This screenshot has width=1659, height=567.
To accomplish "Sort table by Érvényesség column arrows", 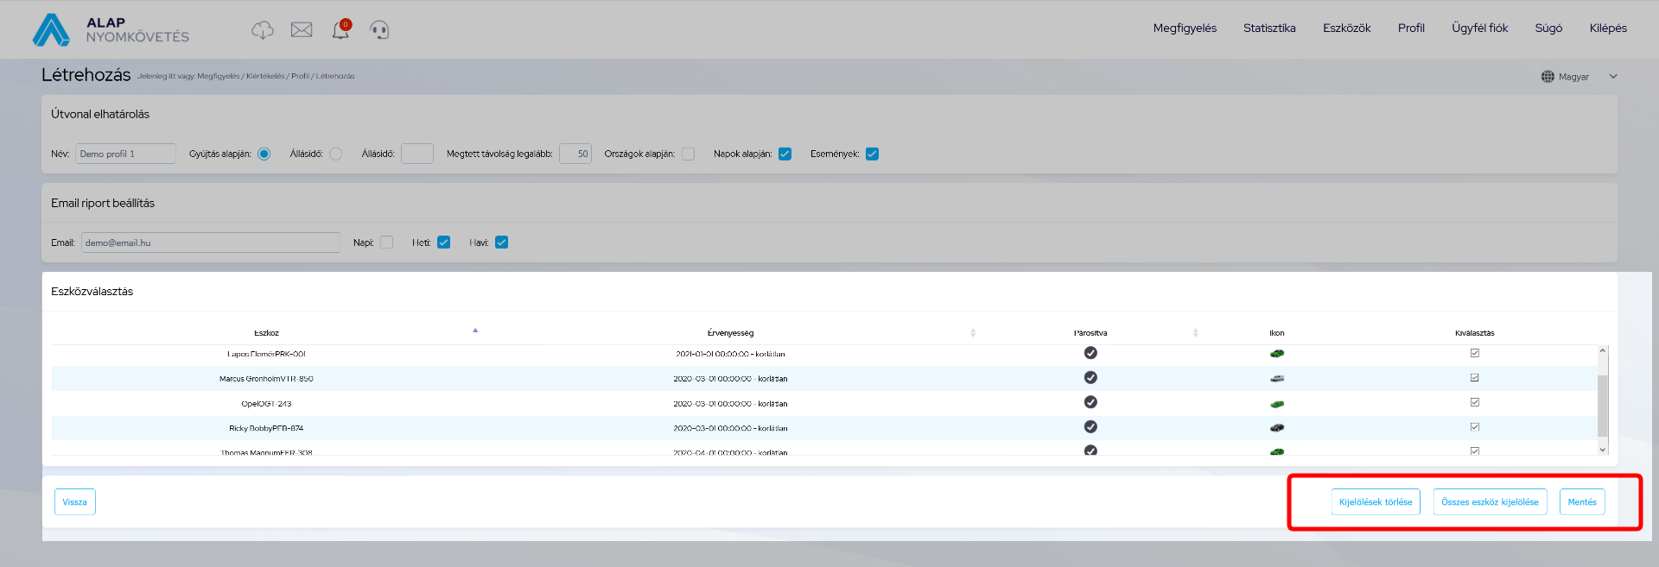I will pos(972,332).
